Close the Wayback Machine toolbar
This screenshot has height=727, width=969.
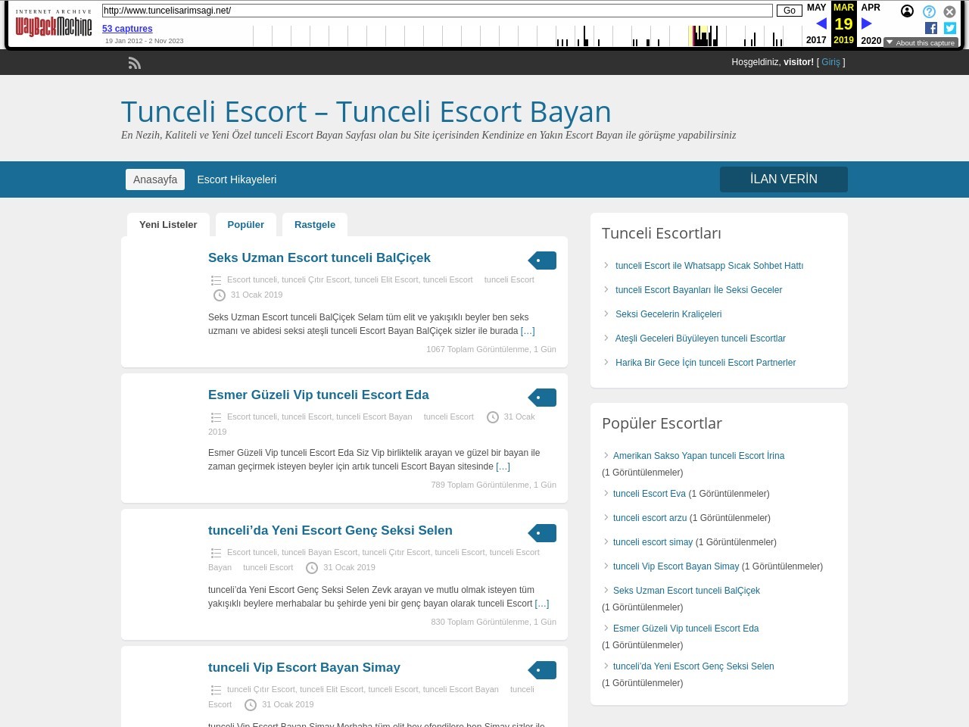[949, 11]
